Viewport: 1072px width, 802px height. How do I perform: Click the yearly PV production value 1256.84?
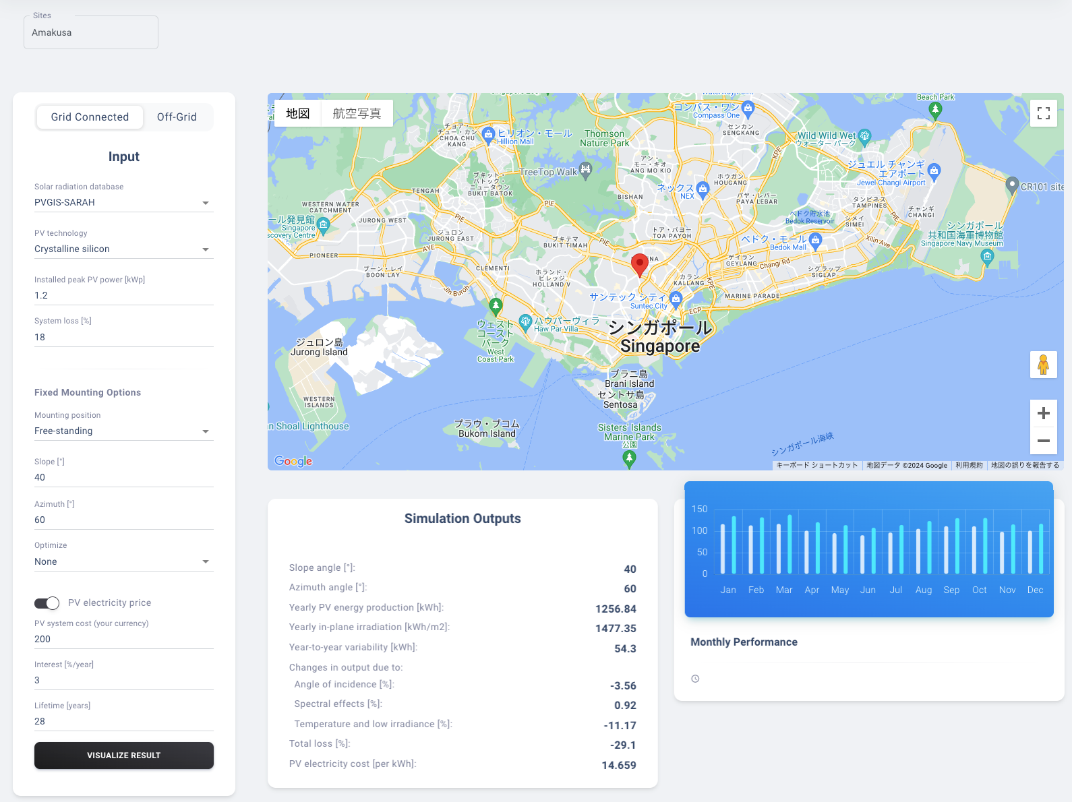[616, 609]
